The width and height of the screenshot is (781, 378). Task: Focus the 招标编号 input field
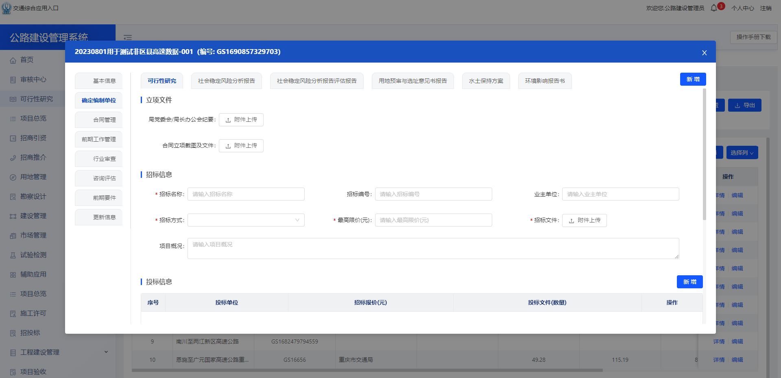coord(434,194)
